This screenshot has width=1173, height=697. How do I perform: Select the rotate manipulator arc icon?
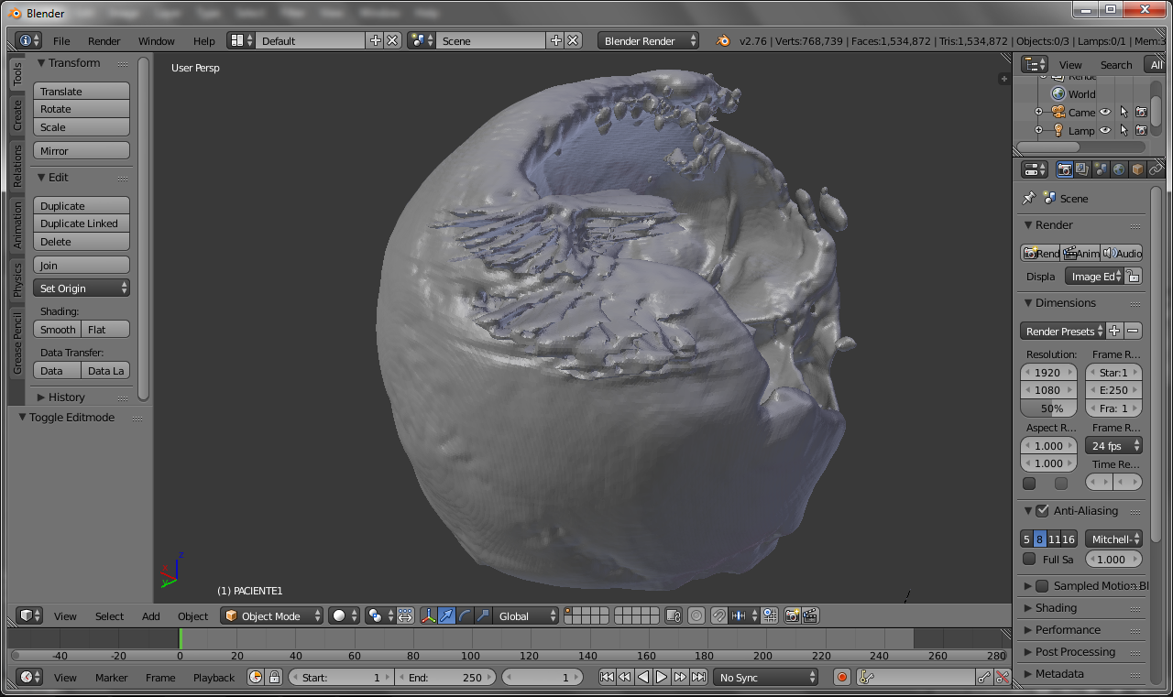(465, 616)
